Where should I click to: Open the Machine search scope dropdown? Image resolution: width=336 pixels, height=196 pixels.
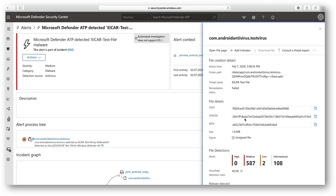136,17
